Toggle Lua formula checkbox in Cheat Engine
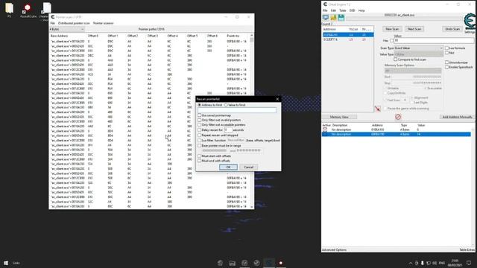Screen dimensions: 477x268 447,48
